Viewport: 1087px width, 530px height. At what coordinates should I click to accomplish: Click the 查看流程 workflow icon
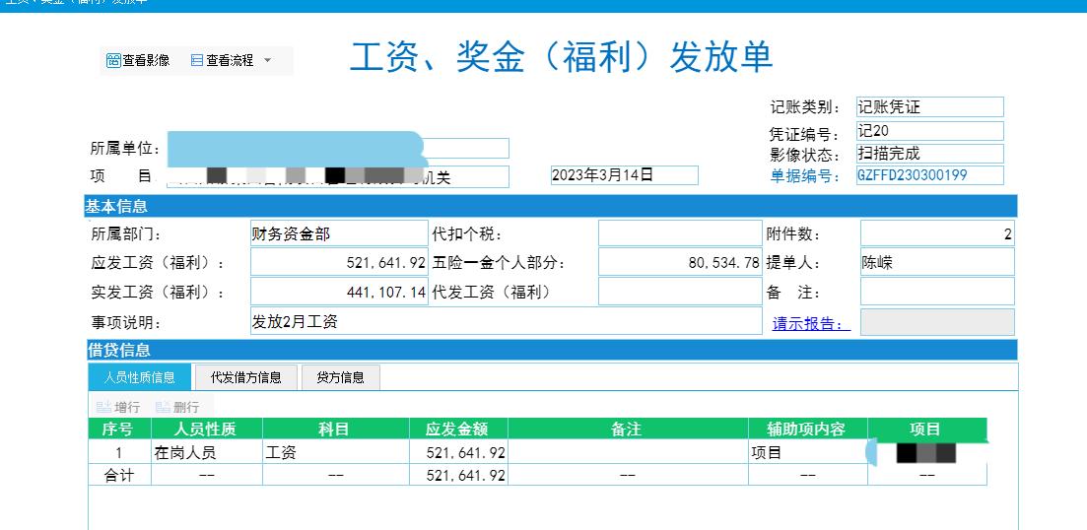197,61
